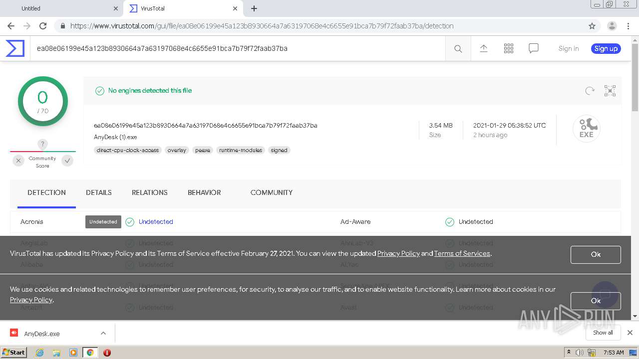
Task: Click the community score question mark
Action: click(43, 144)
